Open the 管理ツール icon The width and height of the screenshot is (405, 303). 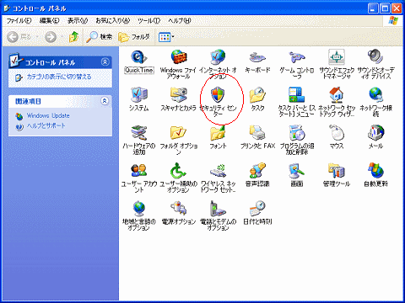[x=337, y=171]
